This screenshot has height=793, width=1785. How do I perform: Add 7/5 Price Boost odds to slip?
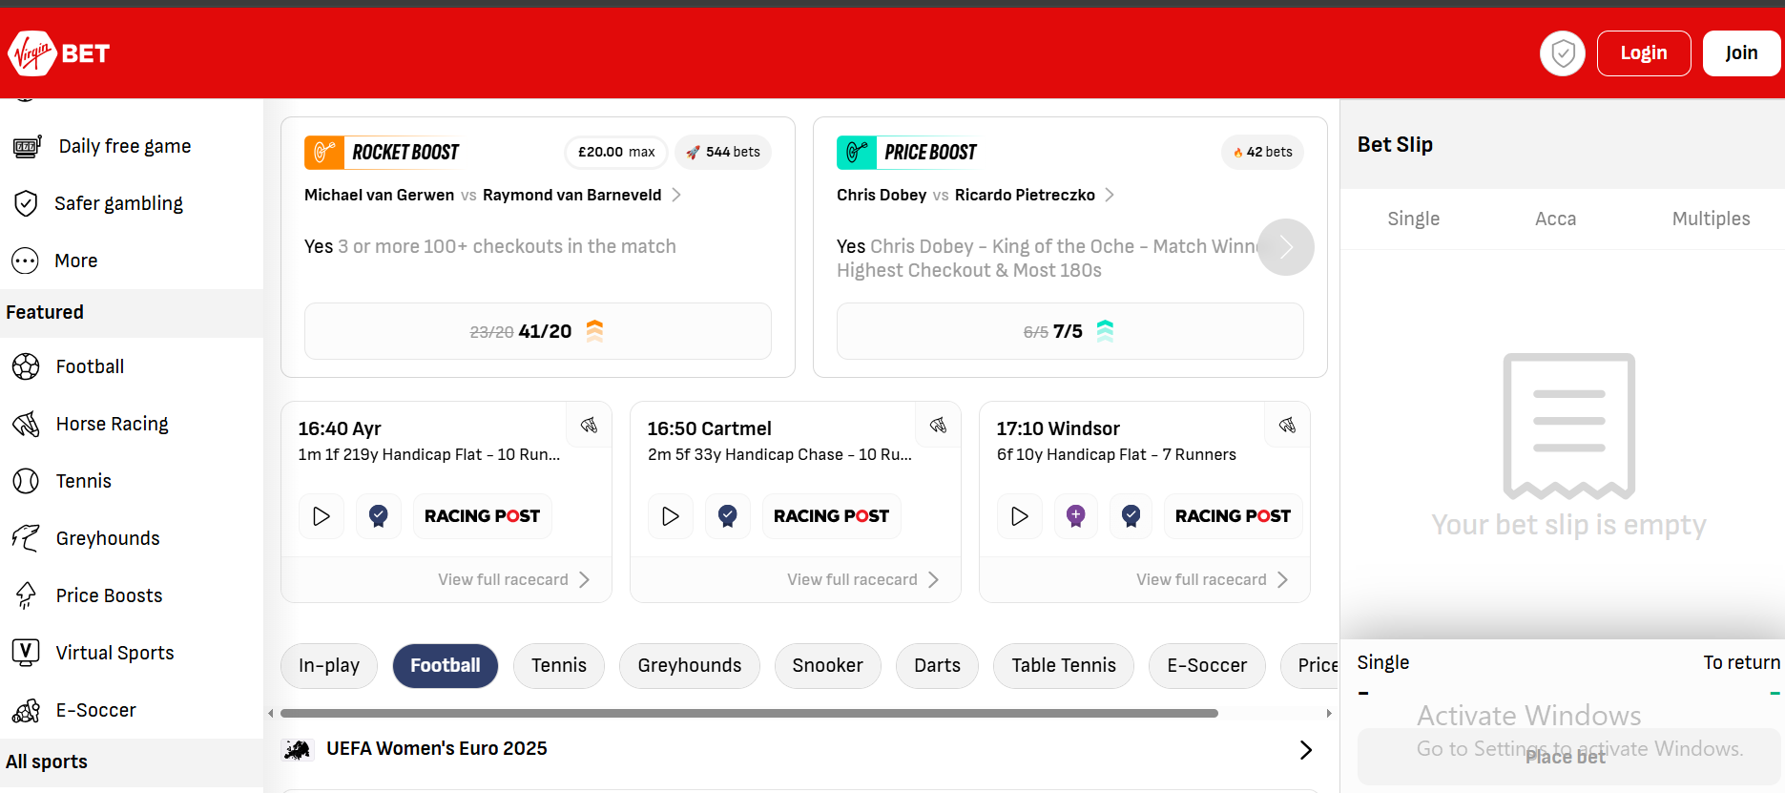click(x=1070, y=331)
